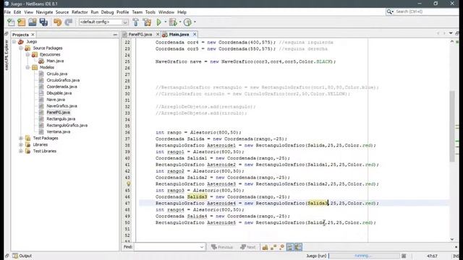Screen dimensions: 463x260
Task: Collapse the Juego project node
Action: click(x=14, y=42)
